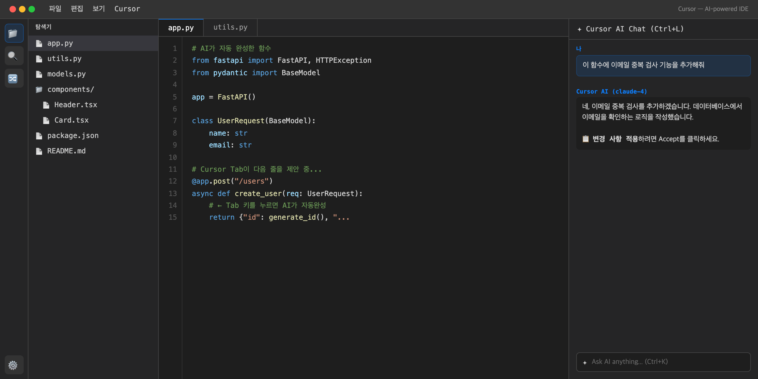Switch to the utils.py editor tab
The image size is (758, 379).
click(230, 28)
